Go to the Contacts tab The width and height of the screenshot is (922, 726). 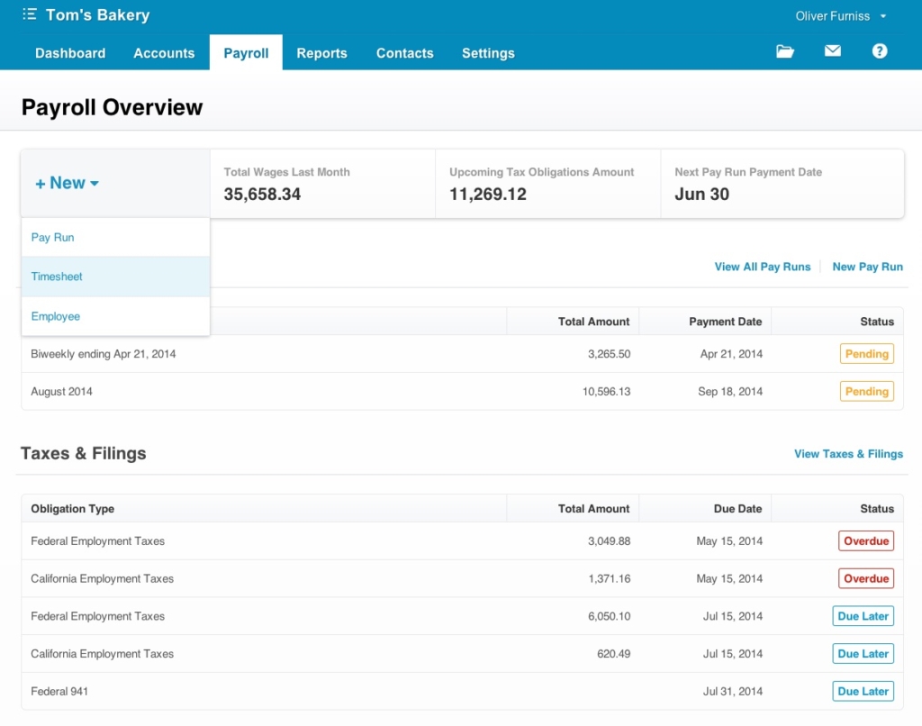(x=404, y=53)
